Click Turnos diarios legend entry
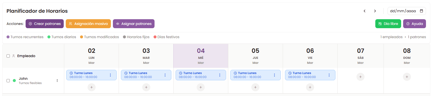This screenshot has height=96, width=433. click(x=62, y=37)
